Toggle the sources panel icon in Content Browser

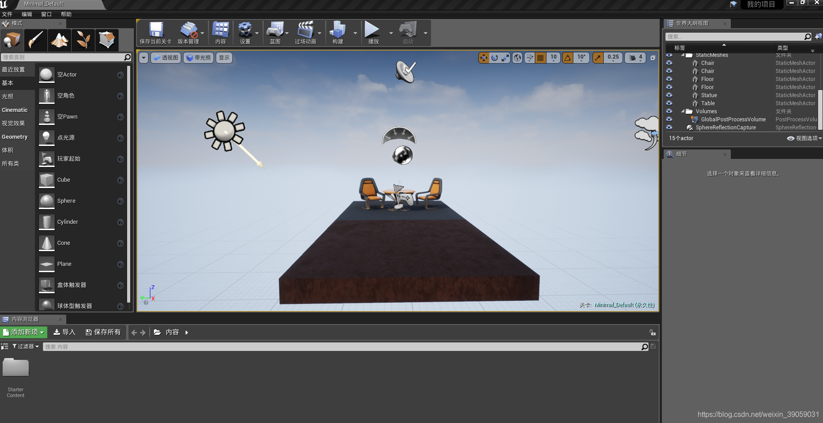(x=4, y=346)
